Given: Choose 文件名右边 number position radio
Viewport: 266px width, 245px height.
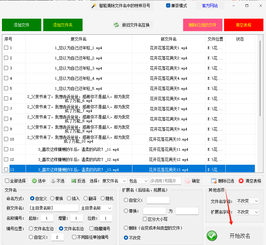Looking at the screenshot, I should (x=61, y=229).
